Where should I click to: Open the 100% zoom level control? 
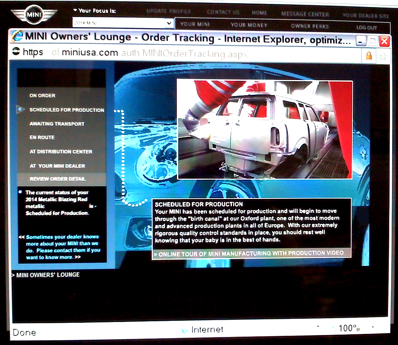pyautogui.click(x=349, y=328)
